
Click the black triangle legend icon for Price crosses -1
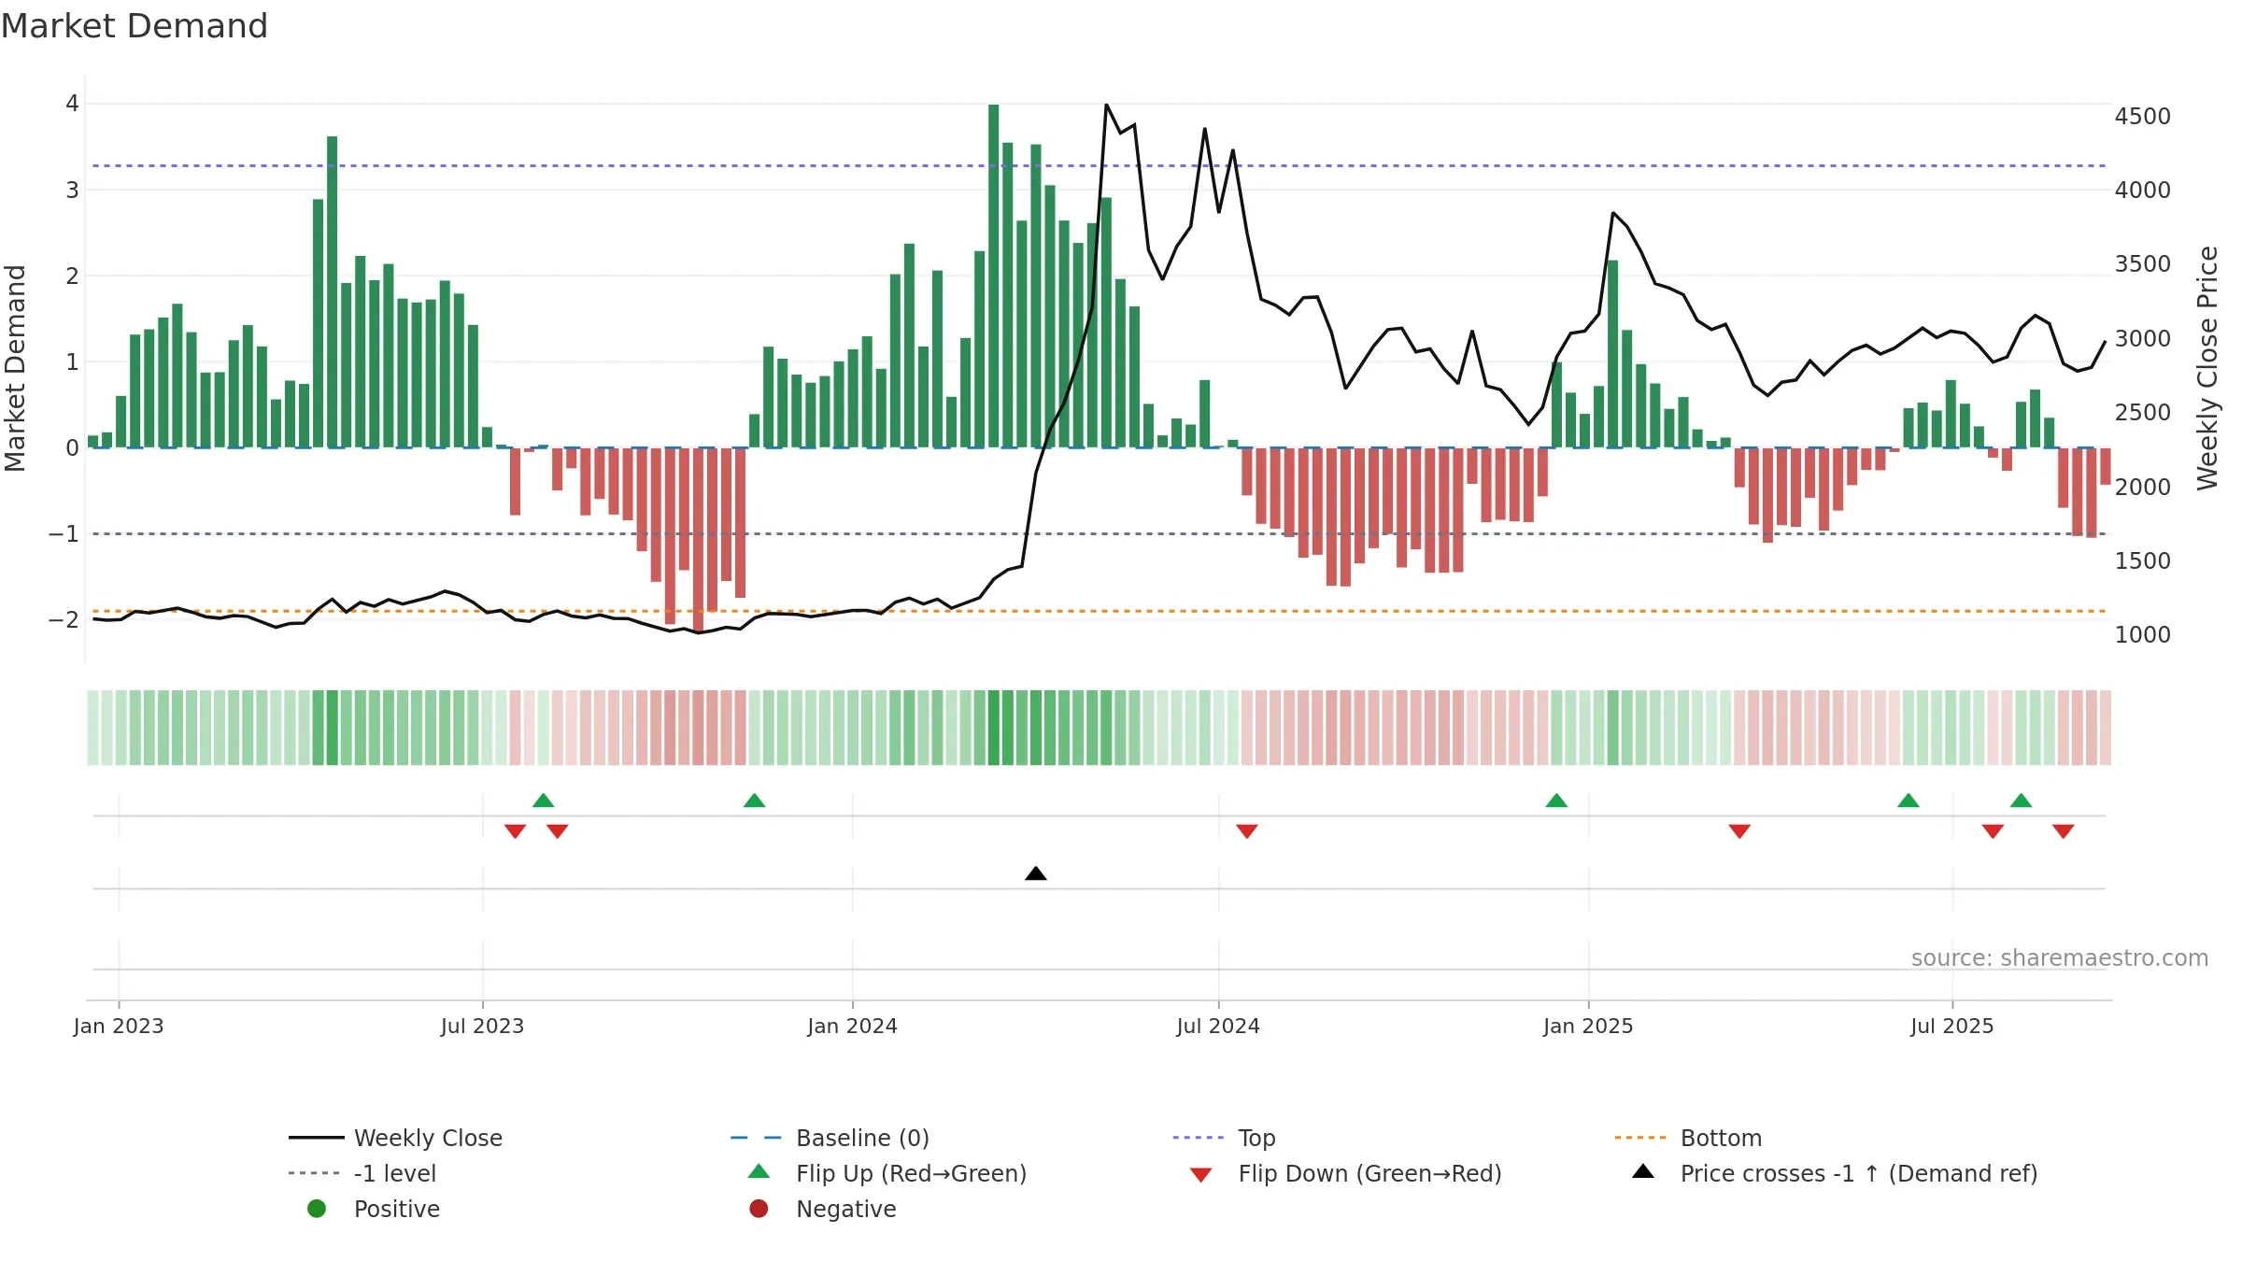tap(1642, 1171)
